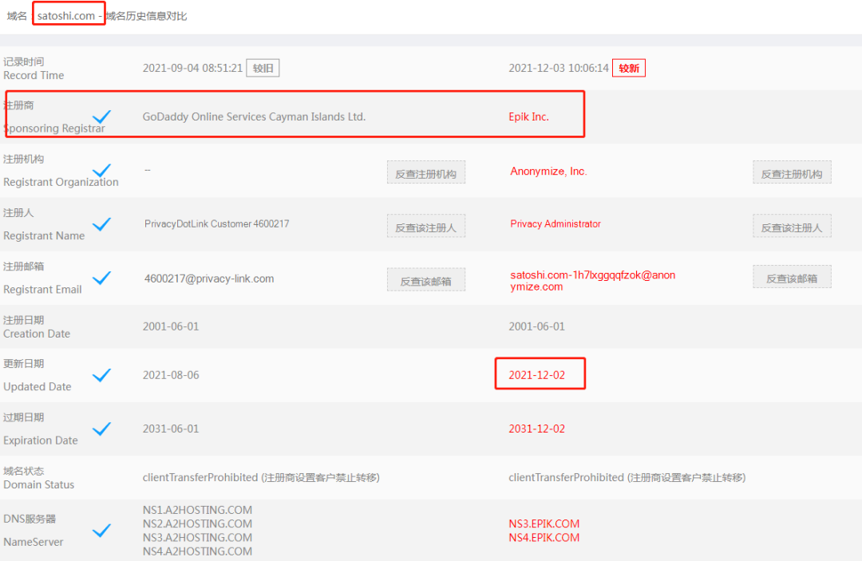Click NS4.EPIK.COM name server entry

click(544, 537)
